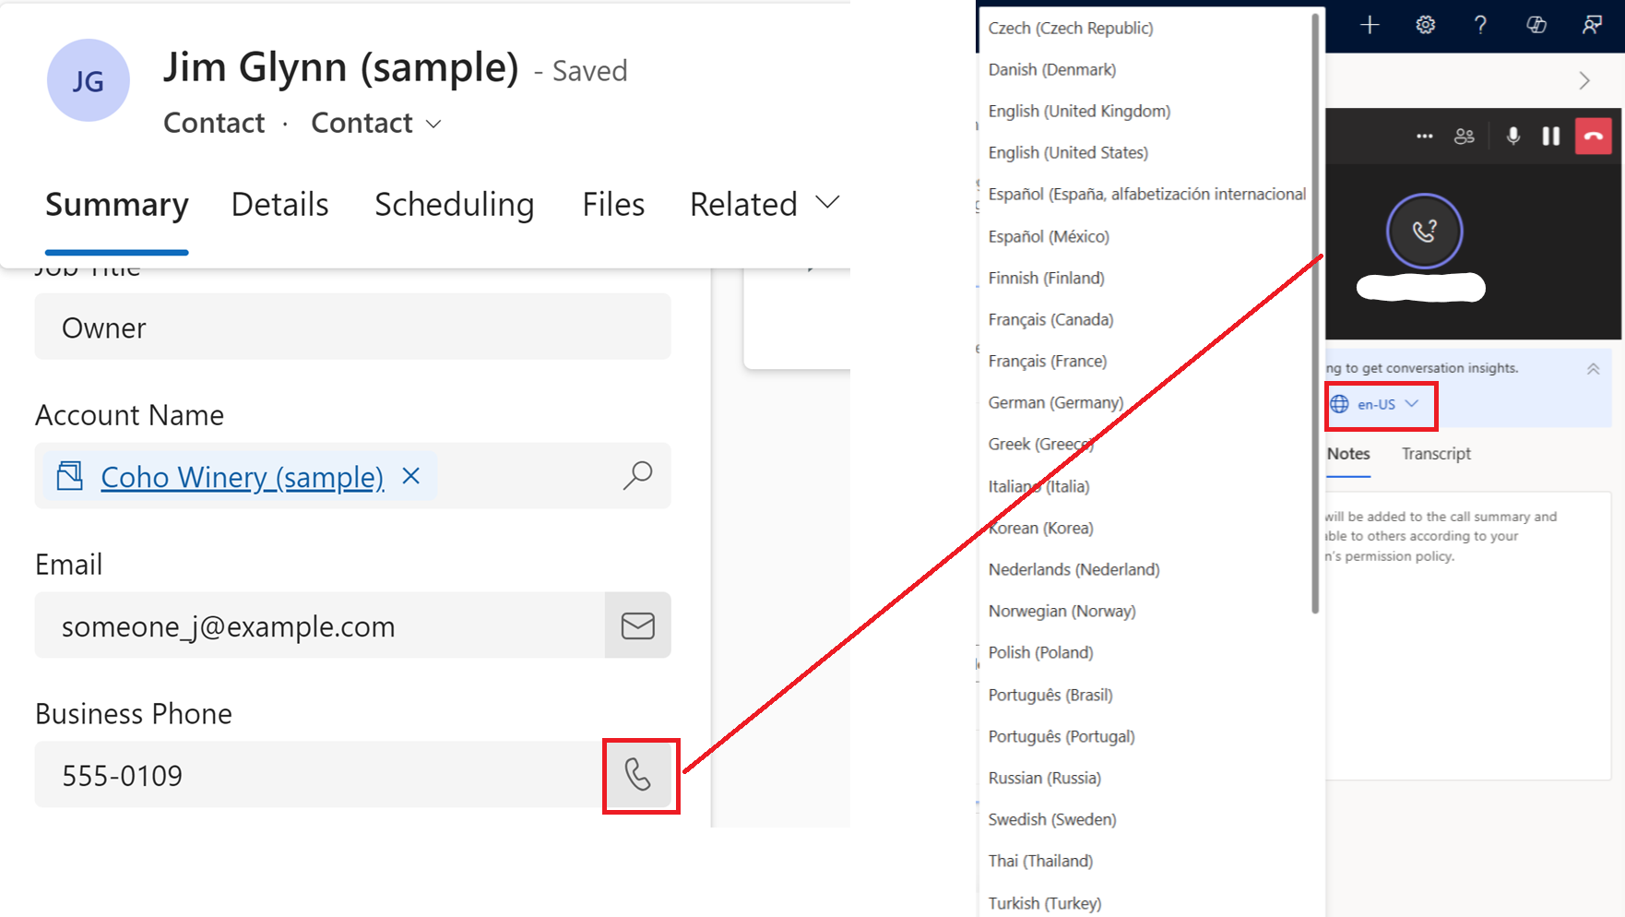The height and width of the screenshot is (917, 1625).
Task: Click the email icon next to the Email field
Action: coord(637,625)
